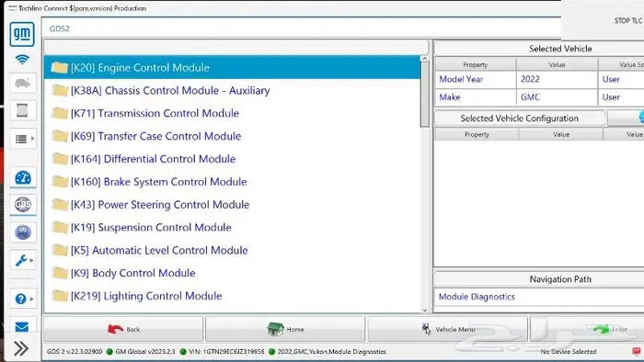Click green status dot before GM Global
The image size is (644, 362).
tap(109, 351)
